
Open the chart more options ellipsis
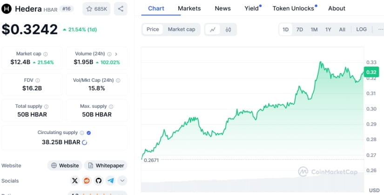click(380, 29)
